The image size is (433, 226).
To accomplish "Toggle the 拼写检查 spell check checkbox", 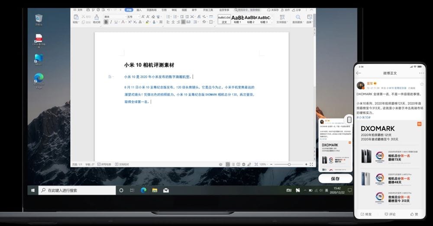I will point(104,164).
